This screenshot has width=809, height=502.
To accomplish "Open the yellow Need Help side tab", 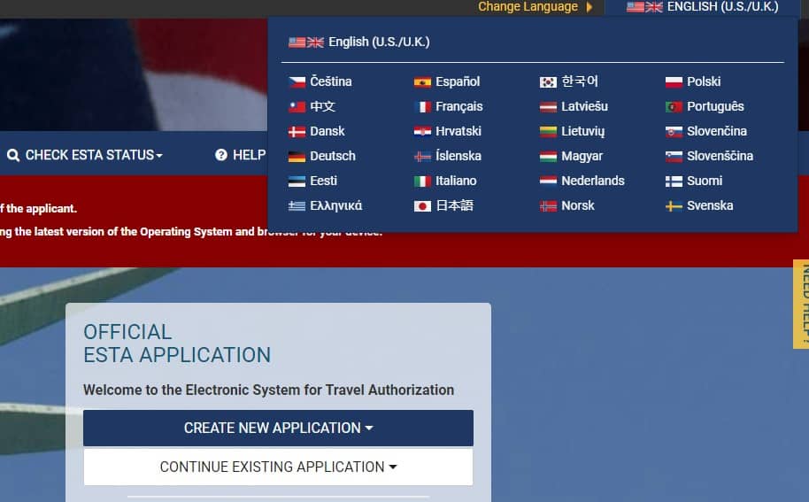I will coord(801,305).
